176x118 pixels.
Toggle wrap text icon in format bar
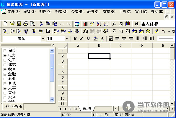coord(110,39)
